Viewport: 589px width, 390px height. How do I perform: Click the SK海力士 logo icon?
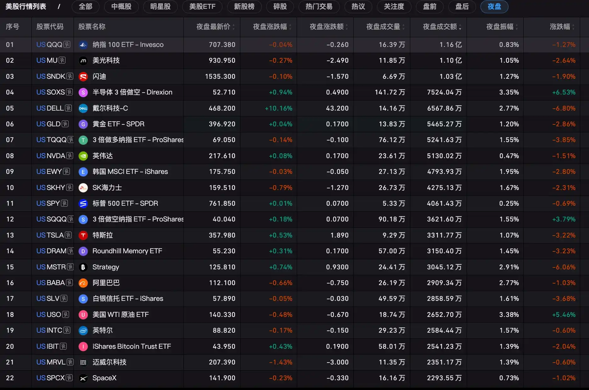pyautogui.click(x=83, y=188)
